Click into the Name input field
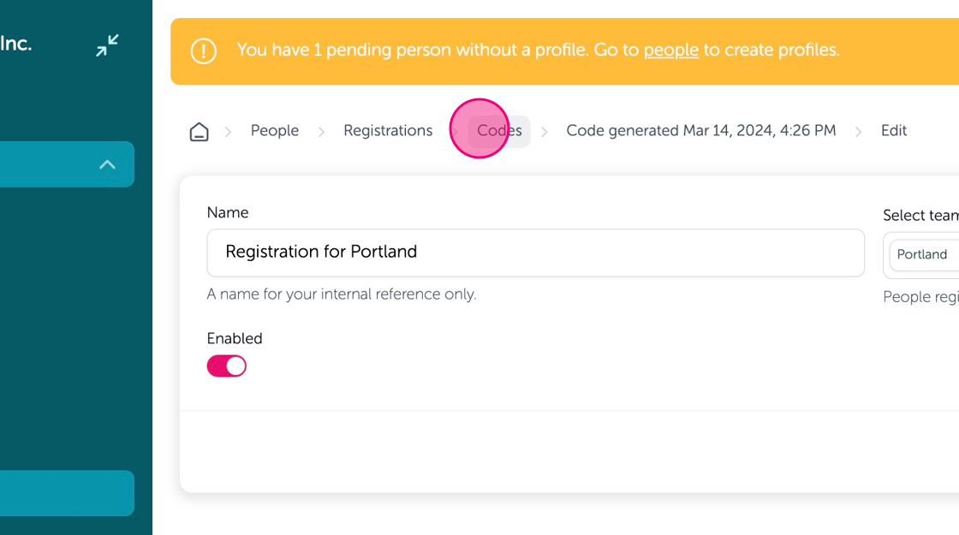Viewport: 959px width, 535px height. coord(536,253)
